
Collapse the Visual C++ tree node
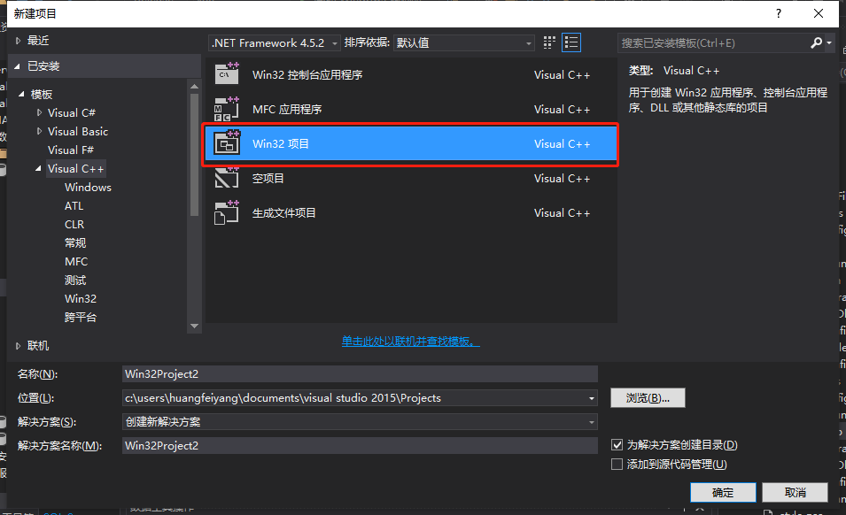38,168
